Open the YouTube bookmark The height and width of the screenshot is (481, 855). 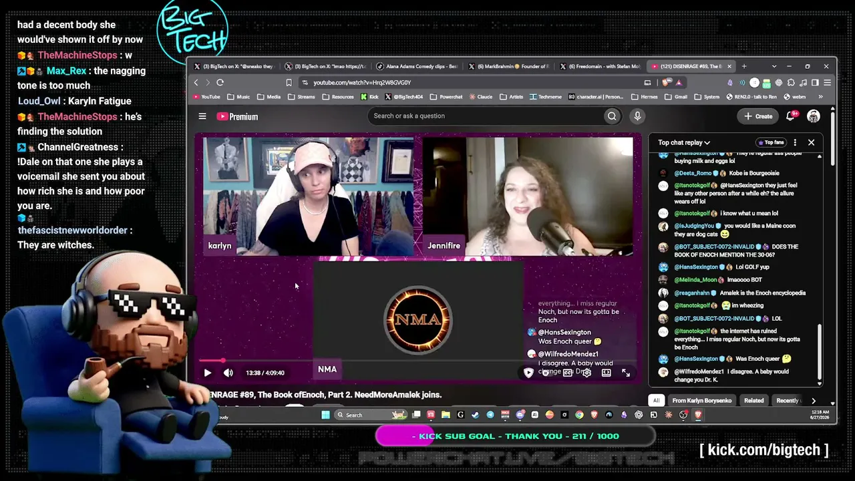pos(206,97)
